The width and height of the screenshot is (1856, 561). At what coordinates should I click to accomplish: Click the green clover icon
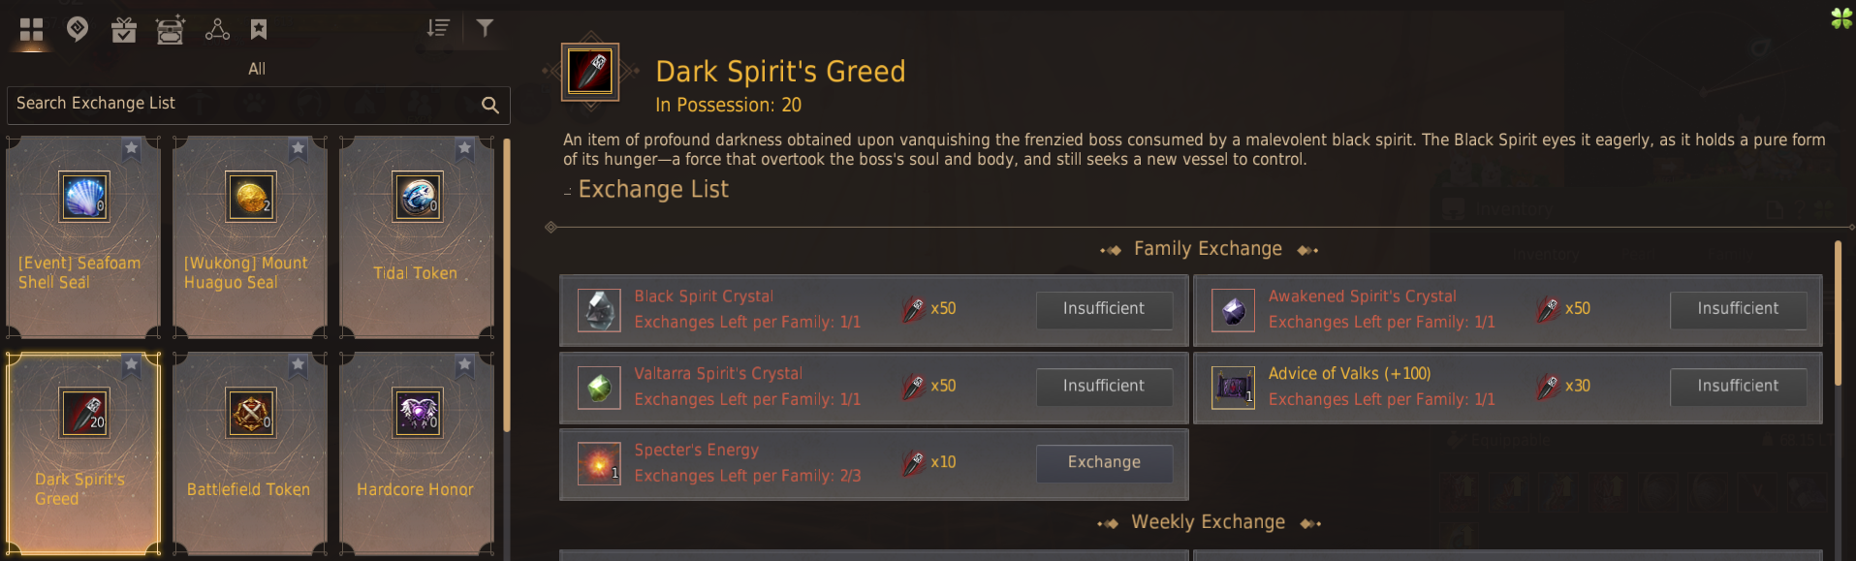[x=1841, y=17]
